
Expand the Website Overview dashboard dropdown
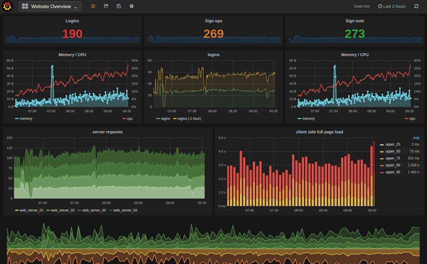tap(77, 7)
